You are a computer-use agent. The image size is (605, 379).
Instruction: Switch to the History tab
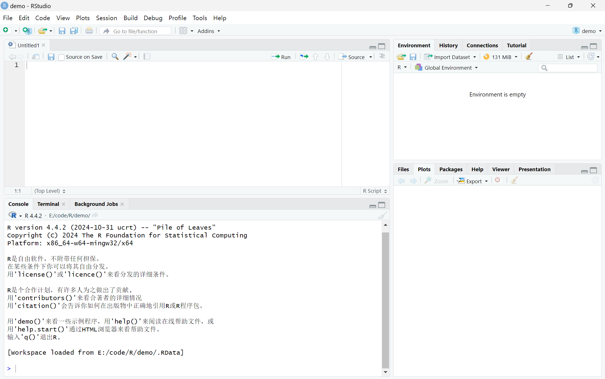[x=448, y=45]
